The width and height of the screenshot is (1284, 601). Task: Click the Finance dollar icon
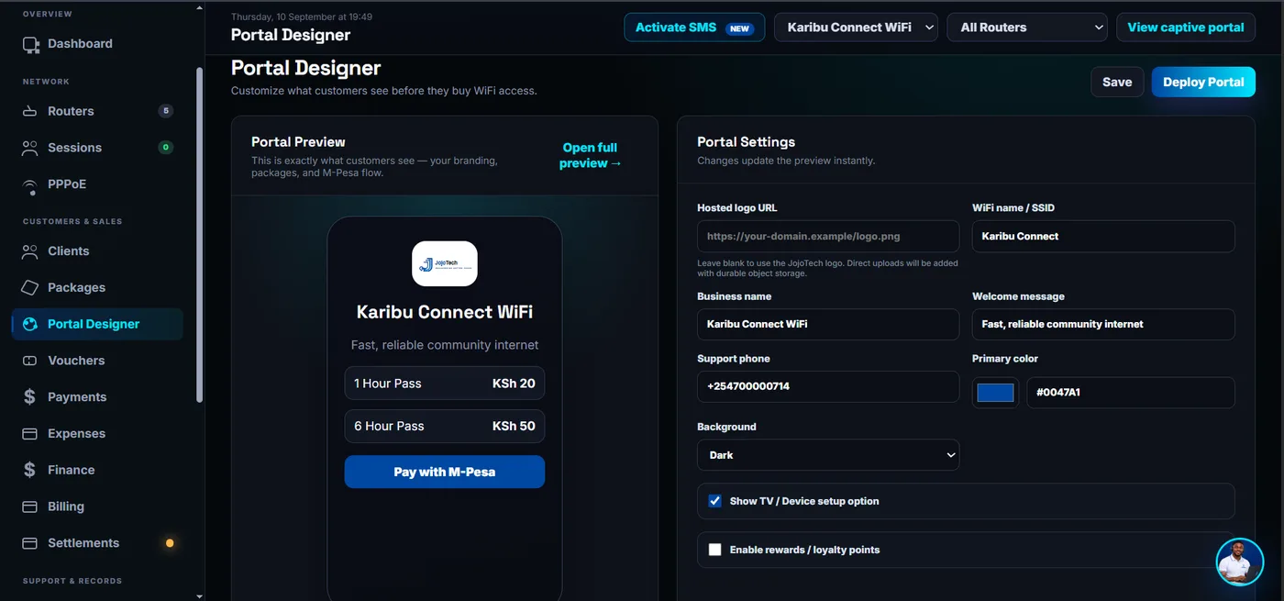[x=30, y=470]
